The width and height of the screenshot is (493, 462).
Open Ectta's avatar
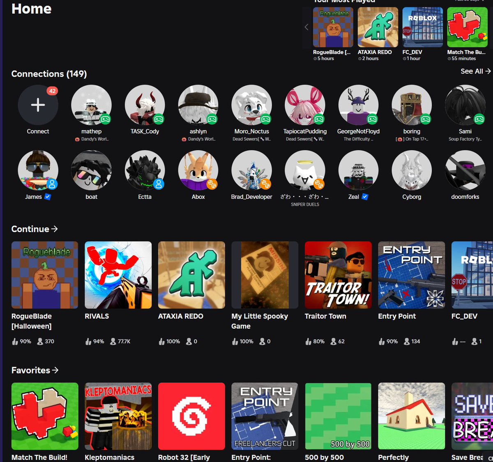[145, 170]
